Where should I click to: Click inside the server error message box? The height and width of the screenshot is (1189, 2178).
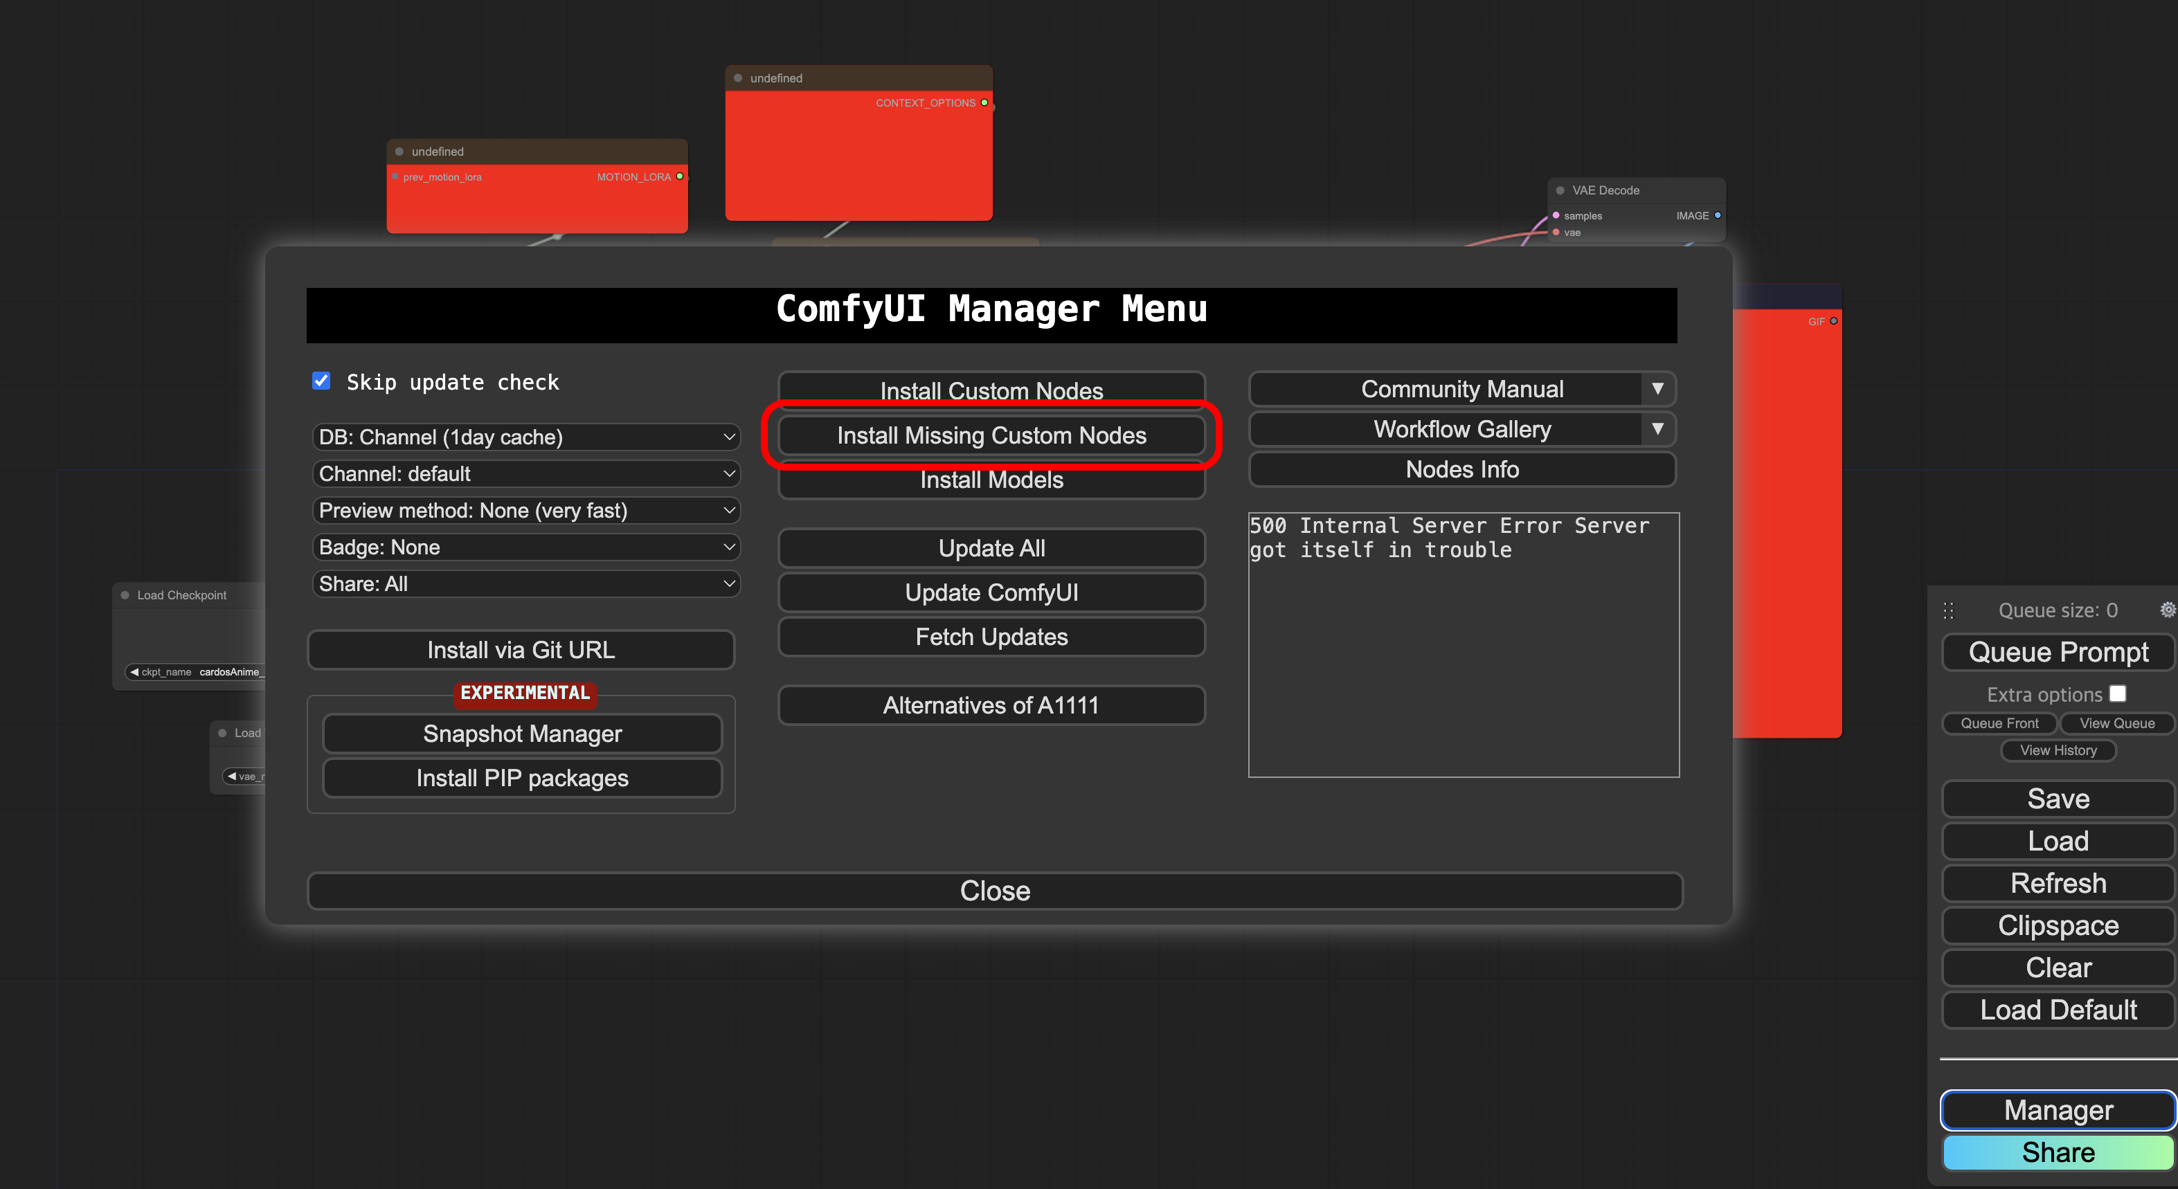pyautogui.click(x=1463, y=659)
